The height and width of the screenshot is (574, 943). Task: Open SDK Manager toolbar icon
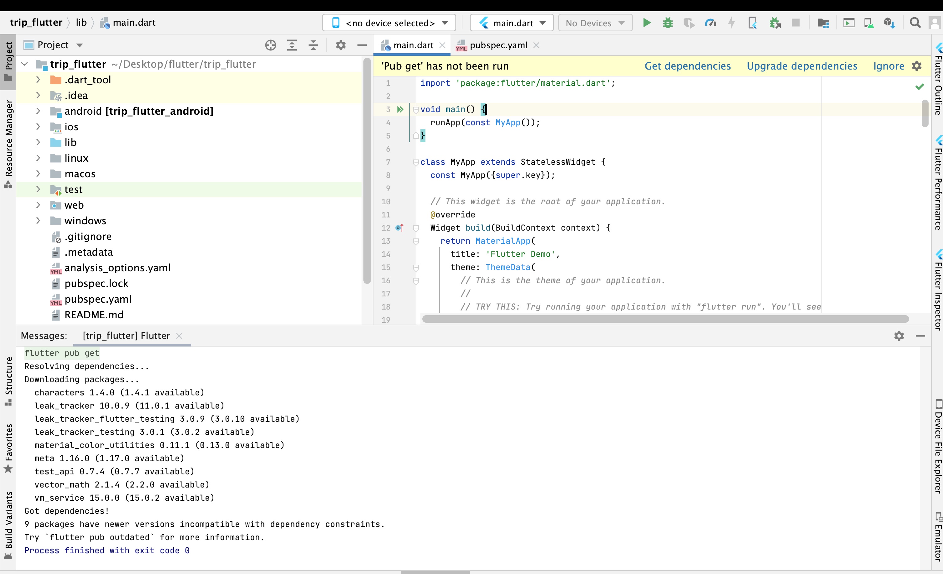890,23
